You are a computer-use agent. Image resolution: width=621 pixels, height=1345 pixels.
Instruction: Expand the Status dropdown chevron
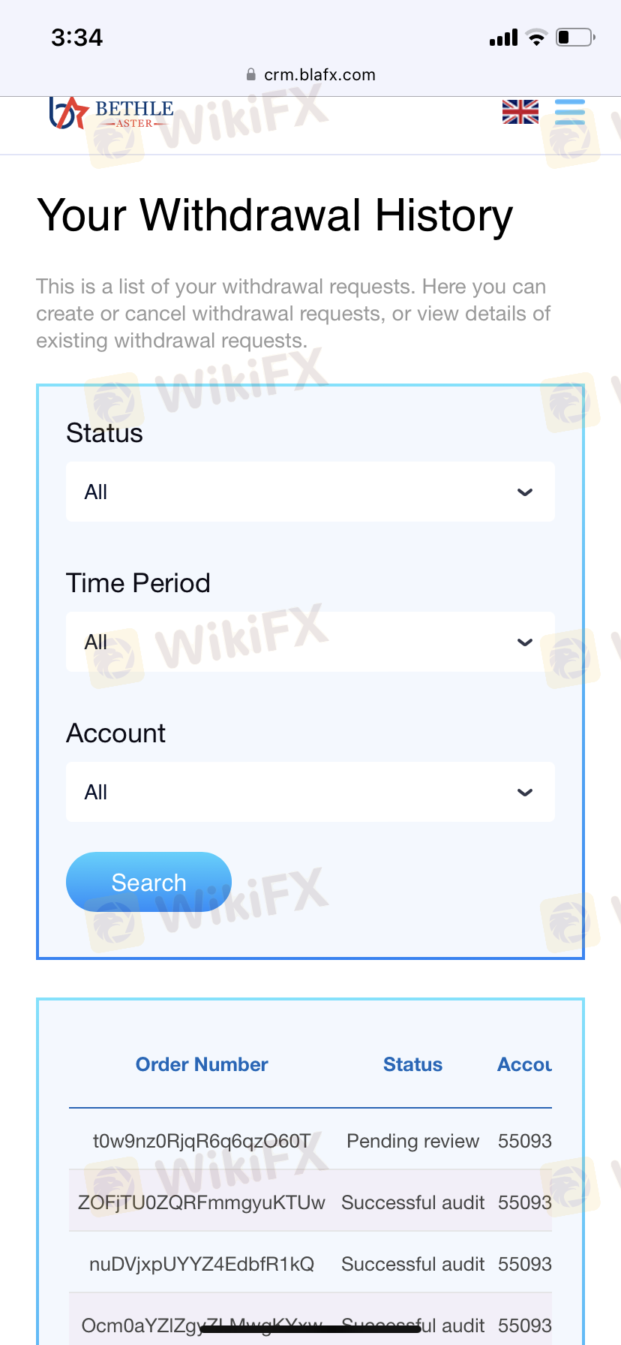tap(525, 492)
